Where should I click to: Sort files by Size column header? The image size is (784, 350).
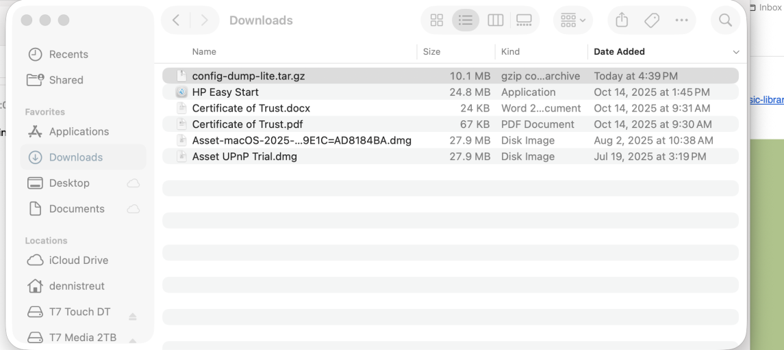pyautogui.click(x=431, y=52)
